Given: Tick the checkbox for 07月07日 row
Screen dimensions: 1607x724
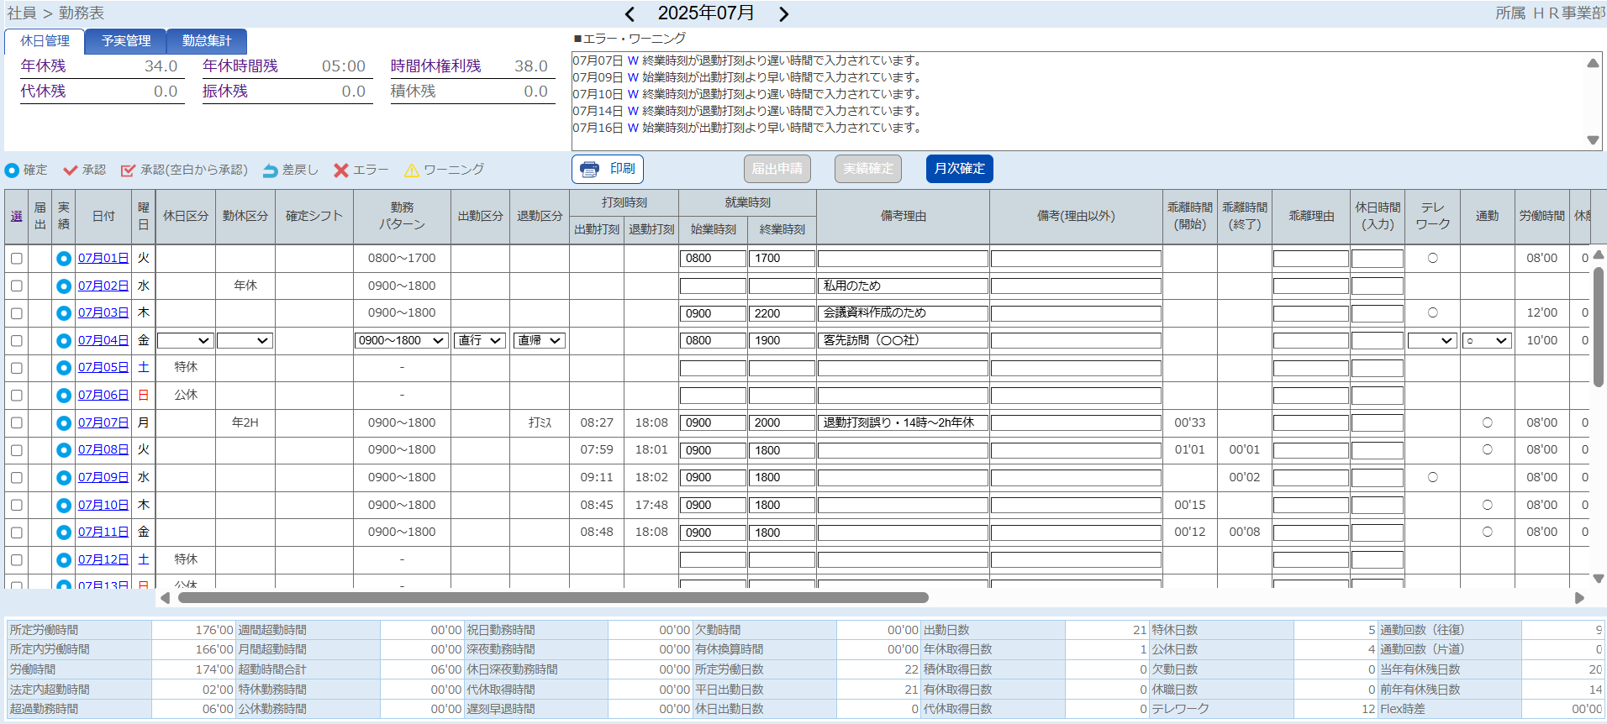Looking at the screenshot, I should (x=17, y=423).
